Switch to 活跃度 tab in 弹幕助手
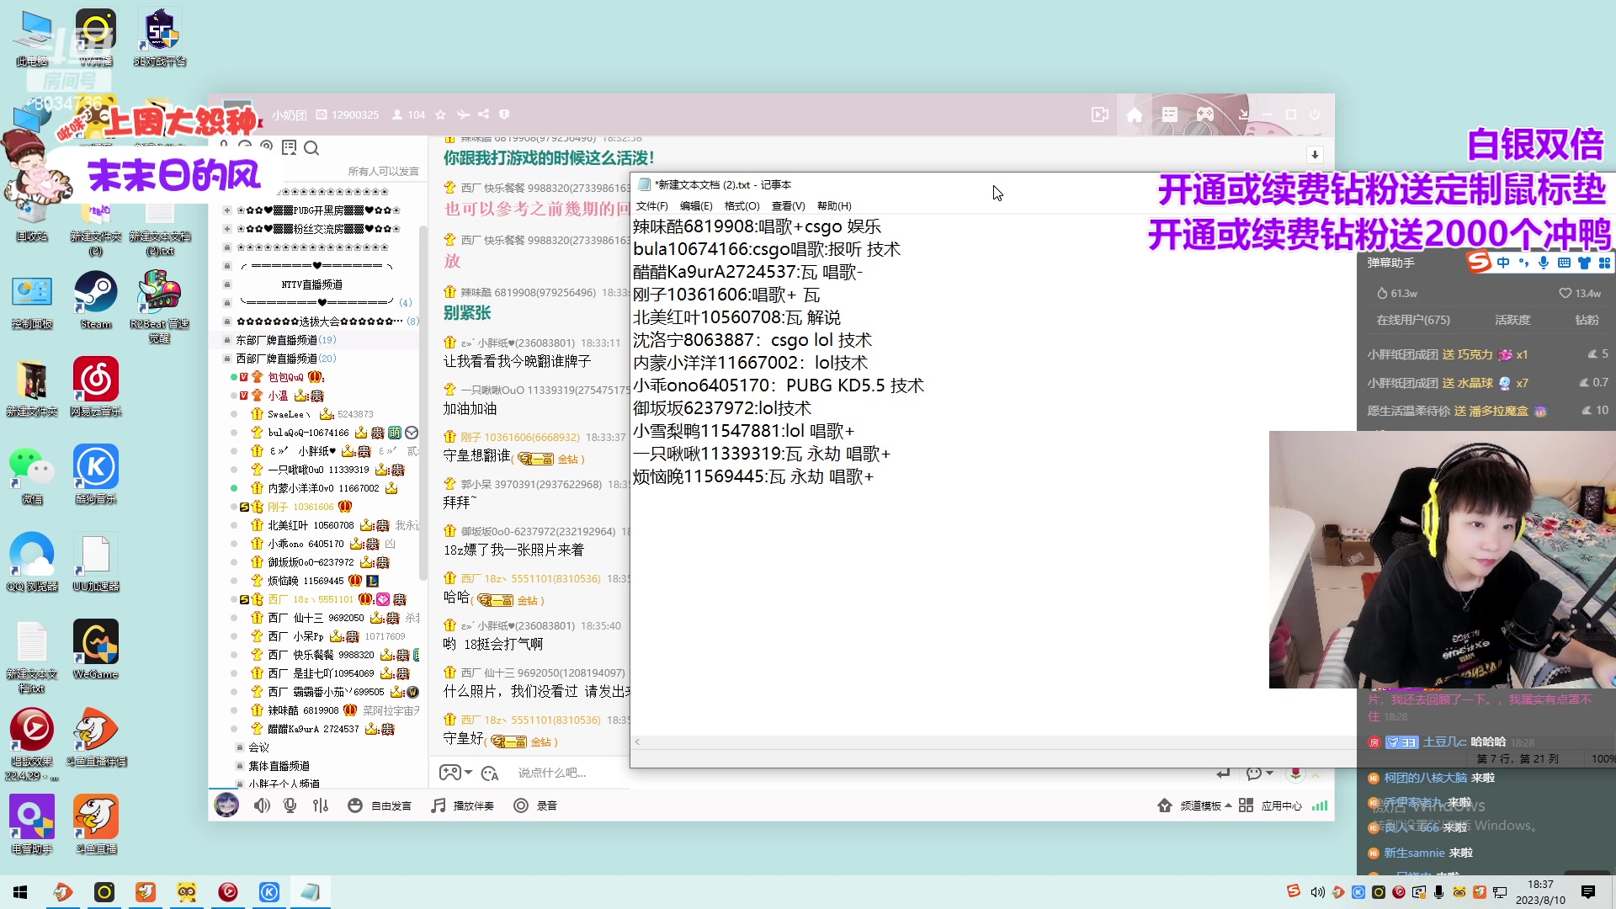The height and width of the screenshot is (909, 1616). [1512, 320]
